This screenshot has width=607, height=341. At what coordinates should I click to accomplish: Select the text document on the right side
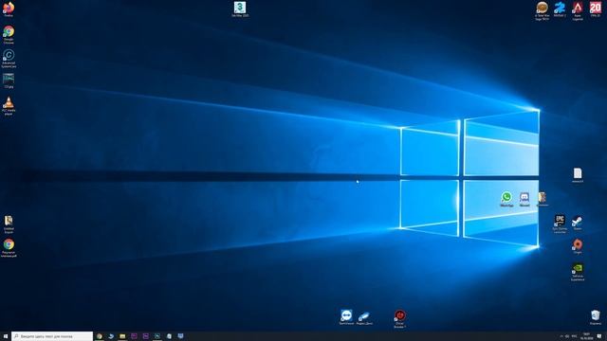point(578,175)
